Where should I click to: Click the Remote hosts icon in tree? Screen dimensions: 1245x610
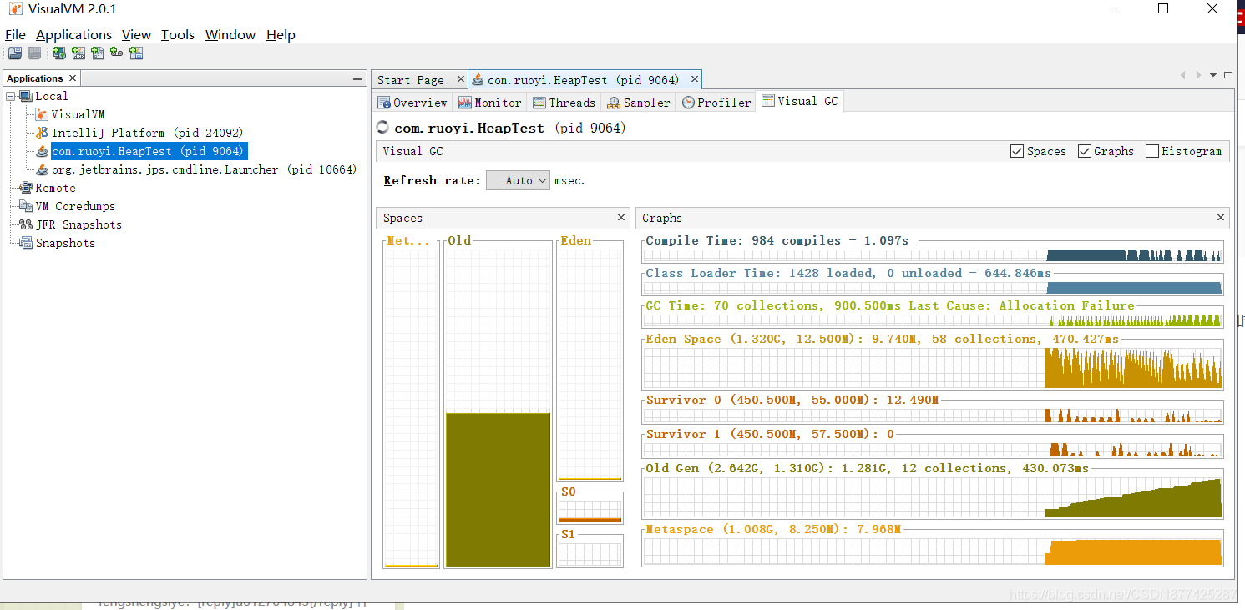click(25, 188)
